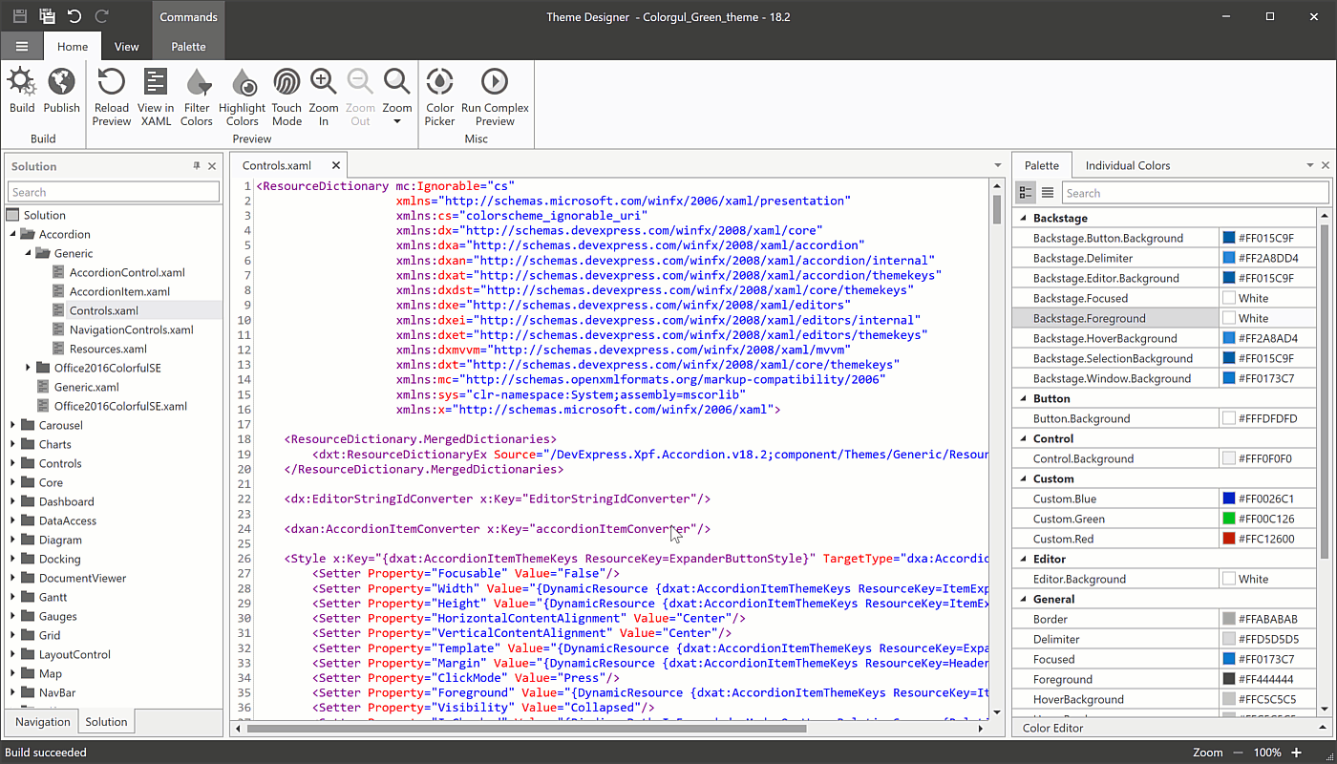Image resolution: width=1337 pixels, height=764 pixels.
Task: Expand the Accordion Generic folder
Action: pos(27,252)
